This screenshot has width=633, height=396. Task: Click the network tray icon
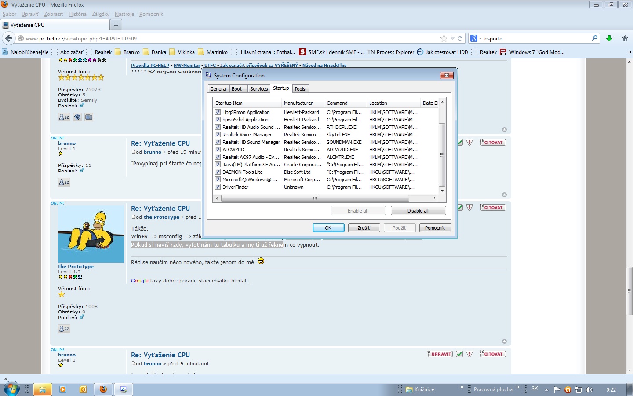pyautogui.click(x=578, y=389)
